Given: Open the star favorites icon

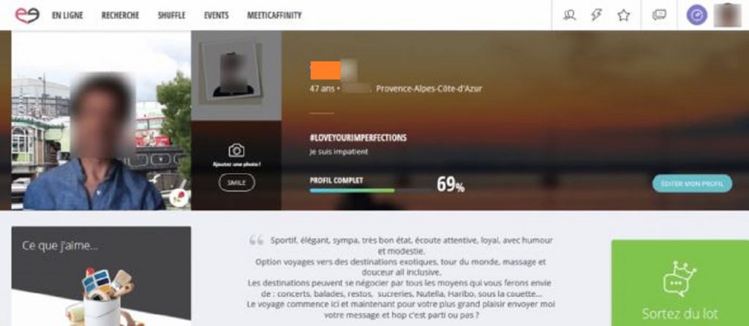Looking at the screenshot, I should click(623, 15).
